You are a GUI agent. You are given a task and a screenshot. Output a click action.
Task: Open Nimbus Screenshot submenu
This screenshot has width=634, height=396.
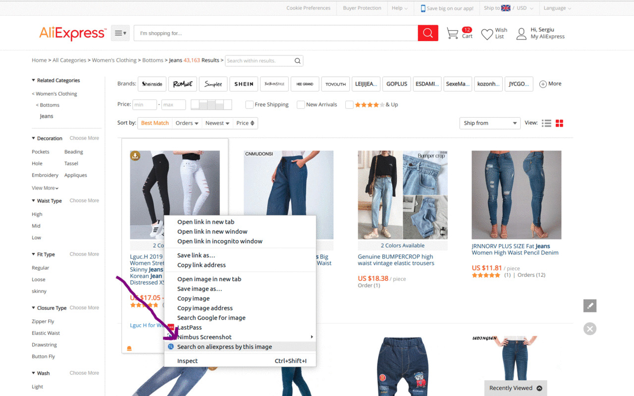[x=240, y=337]
